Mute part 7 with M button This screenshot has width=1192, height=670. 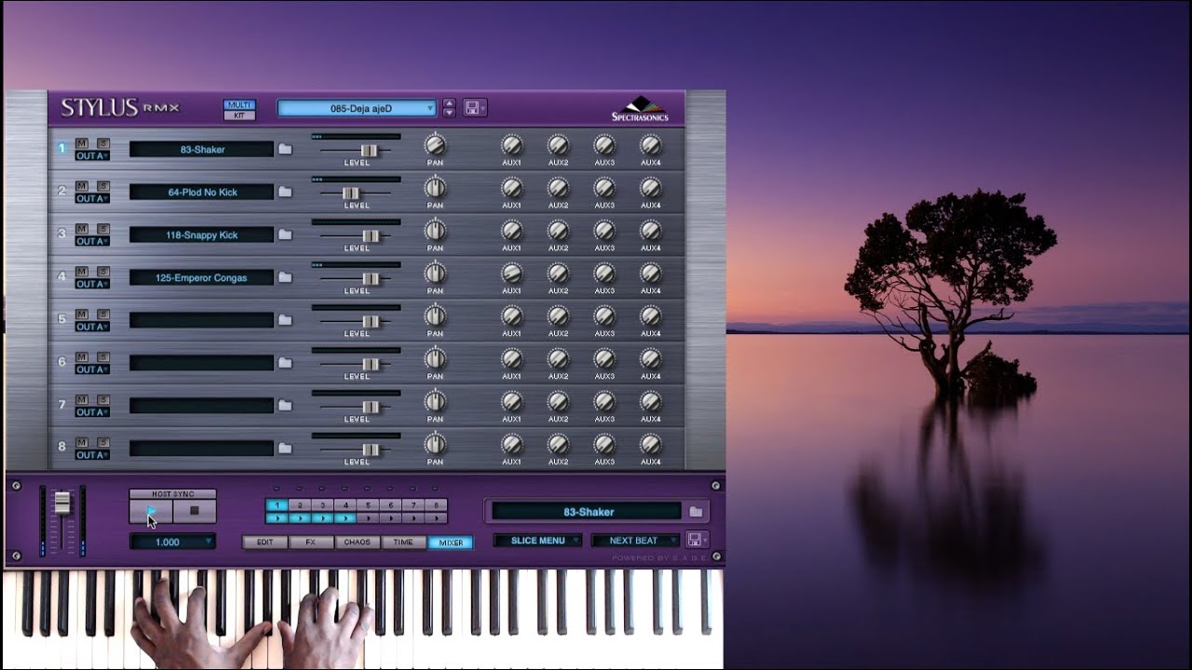click(x=82, y=399)
